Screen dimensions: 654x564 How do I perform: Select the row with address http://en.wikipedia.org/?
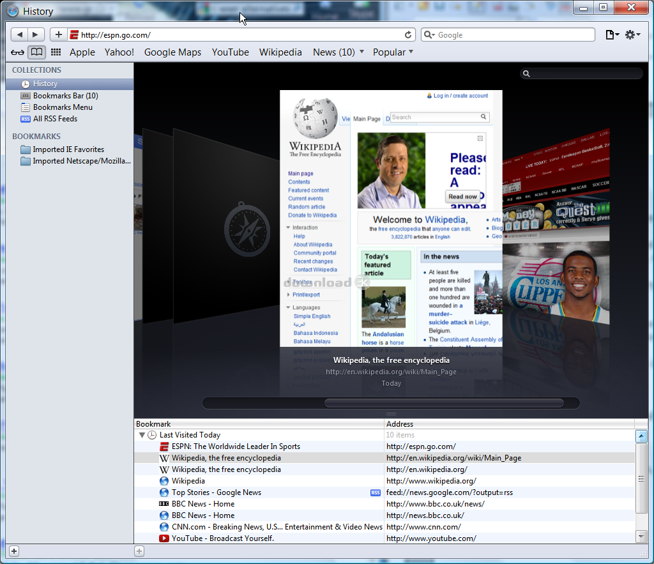pyautogui.click(x=384, y=469)
